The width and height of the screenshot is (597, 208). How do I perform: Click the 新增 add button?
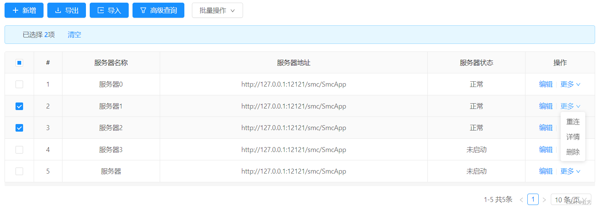[24, 10]
